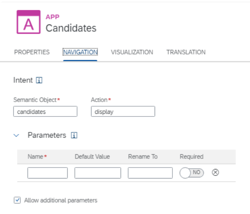
Task: Focus the parameter Name input box
Action: 47,173
